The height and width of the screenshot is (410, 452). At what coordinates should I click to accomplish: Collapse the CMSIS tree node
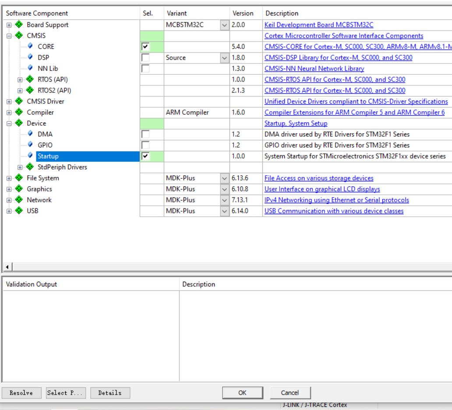click(9, 36)
